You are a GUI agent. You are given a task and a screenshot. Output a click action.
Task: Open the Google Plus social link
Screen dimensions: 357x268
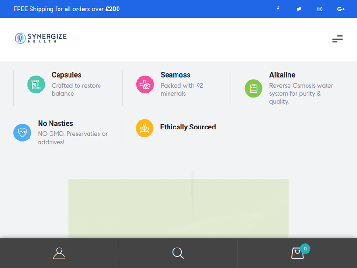(341, 9)
